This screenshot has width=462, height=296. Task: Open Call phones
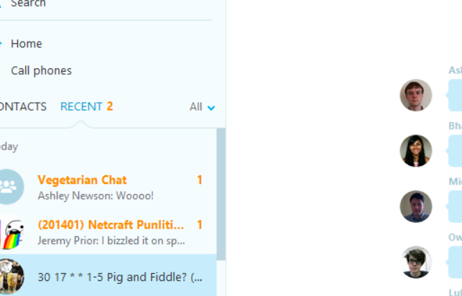pyautogui.click(x=41, y=70)
